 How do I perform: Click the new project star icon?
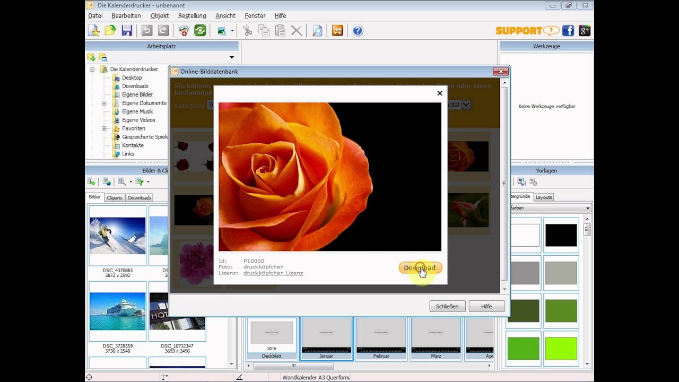point(94,31)
